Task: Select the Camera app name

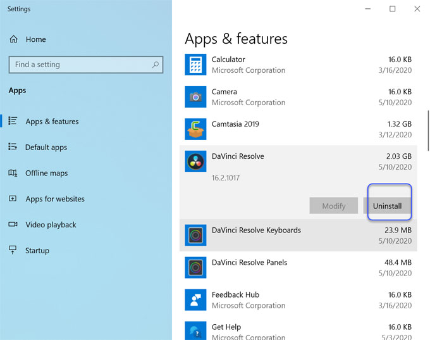Action: coord(224,92)
